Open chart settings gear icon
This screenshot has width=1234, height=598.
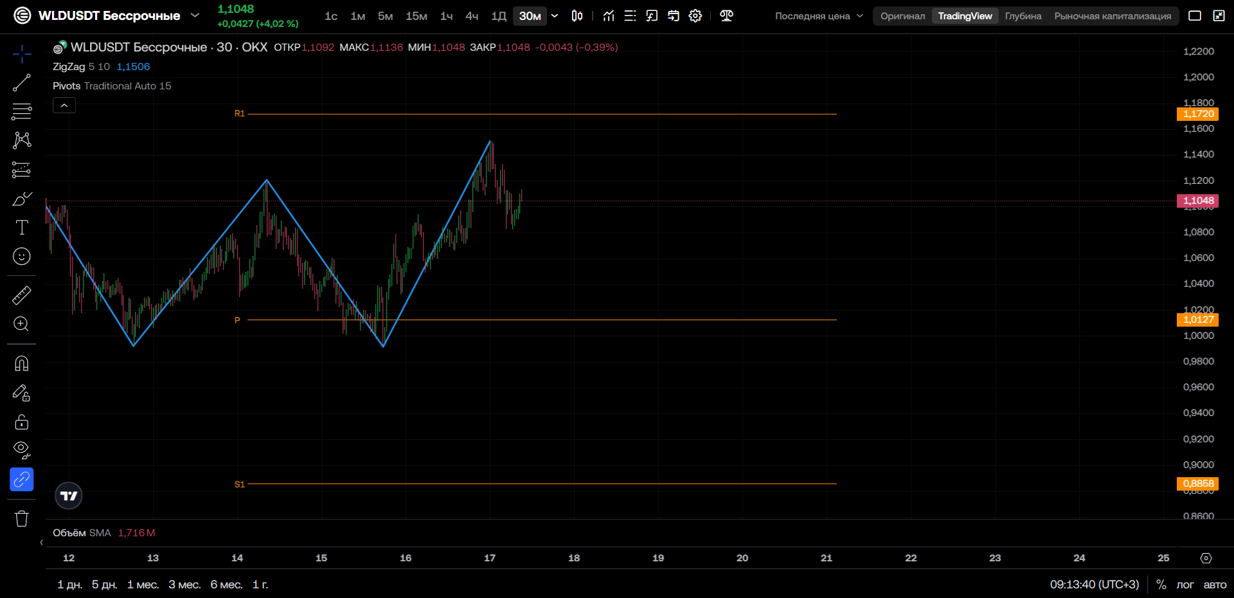pyautogui.click(x=695, y=16)
